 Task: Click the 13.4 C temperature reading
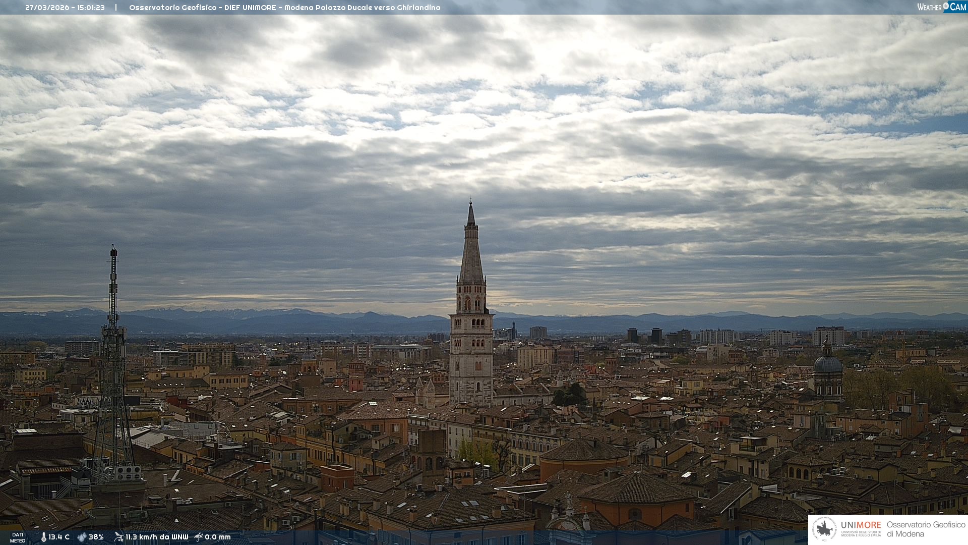[x=59, y=537]
